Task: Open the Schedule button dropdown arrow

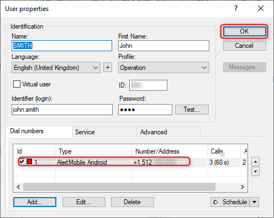Action: coord(255,202)
